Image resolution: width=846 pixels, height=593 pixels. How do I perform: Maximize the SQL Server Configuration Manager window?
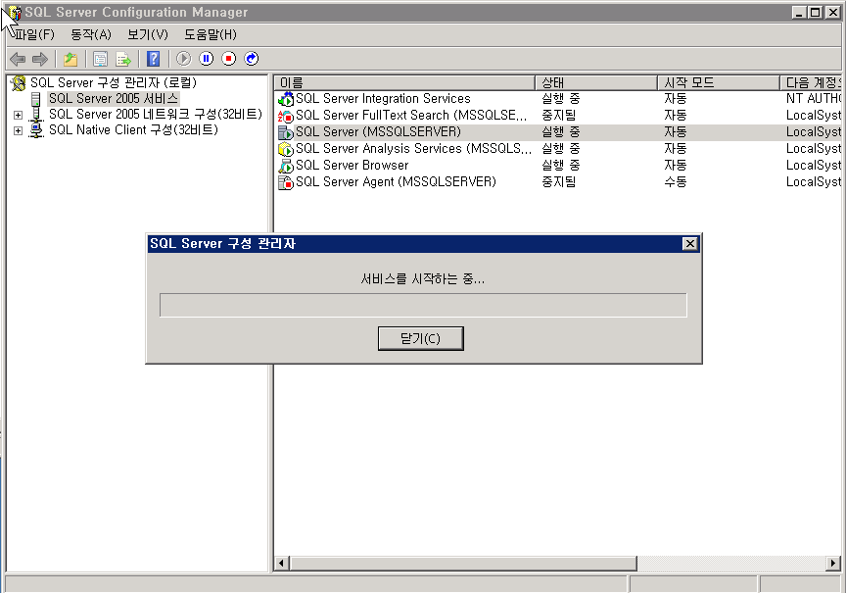tap(817, 12)
